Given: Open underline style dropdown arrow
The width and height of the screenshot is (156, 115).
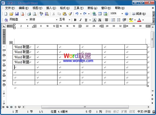Looking at the screenshot, I should coord(90,20).
